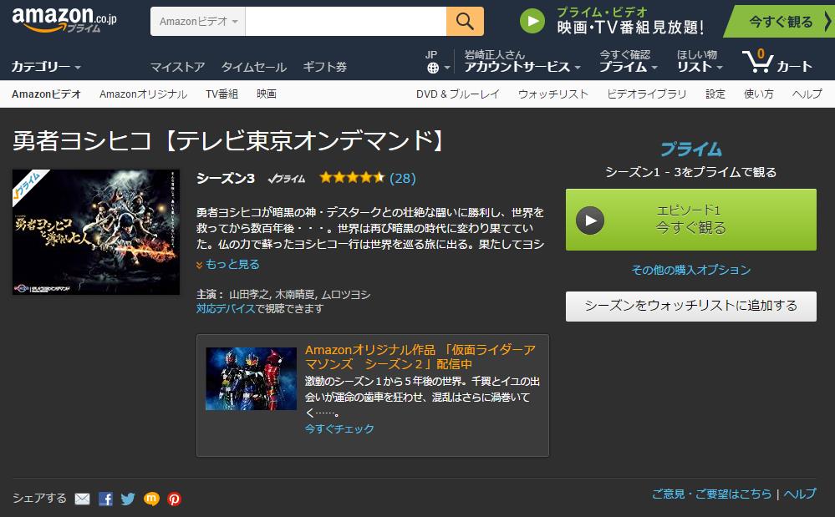Click the 映画・TV番組見放題 banner text
Screen dimensions: 835x517
pyautogui.click(x=630, y=27)
